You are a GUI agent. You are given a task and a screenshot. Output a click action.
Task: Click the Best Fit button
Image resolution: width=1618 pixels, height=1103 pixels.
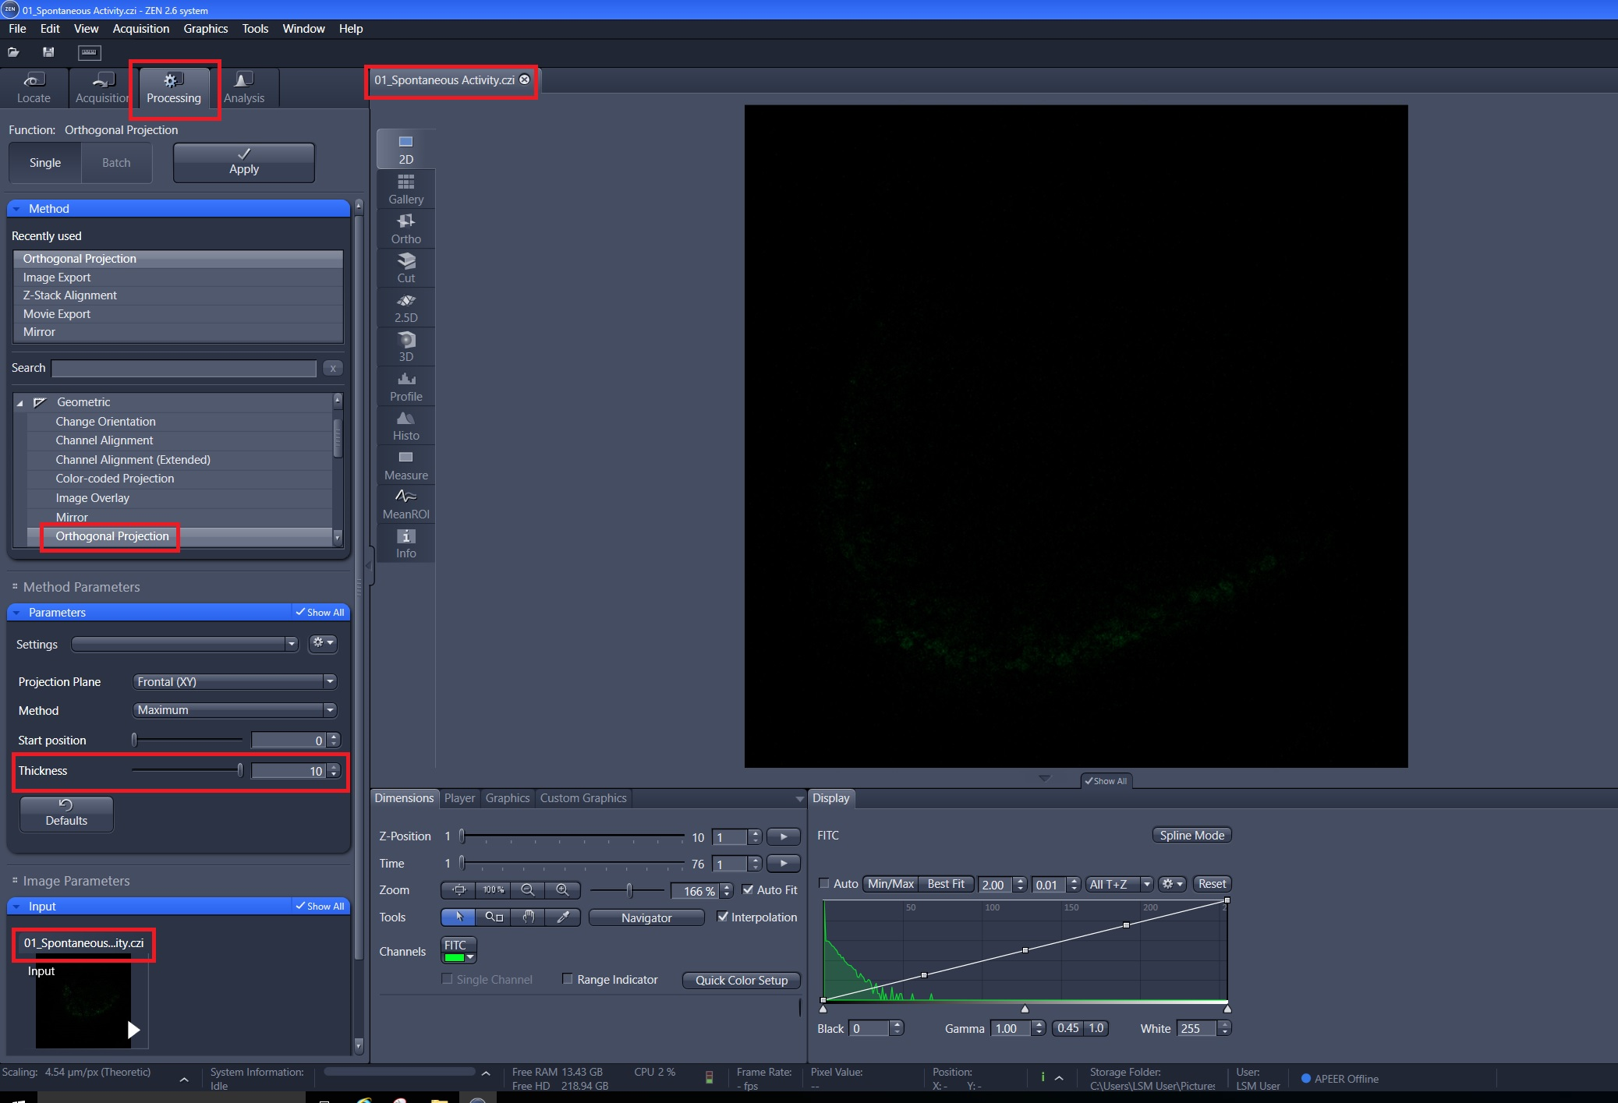coord(945,884)
